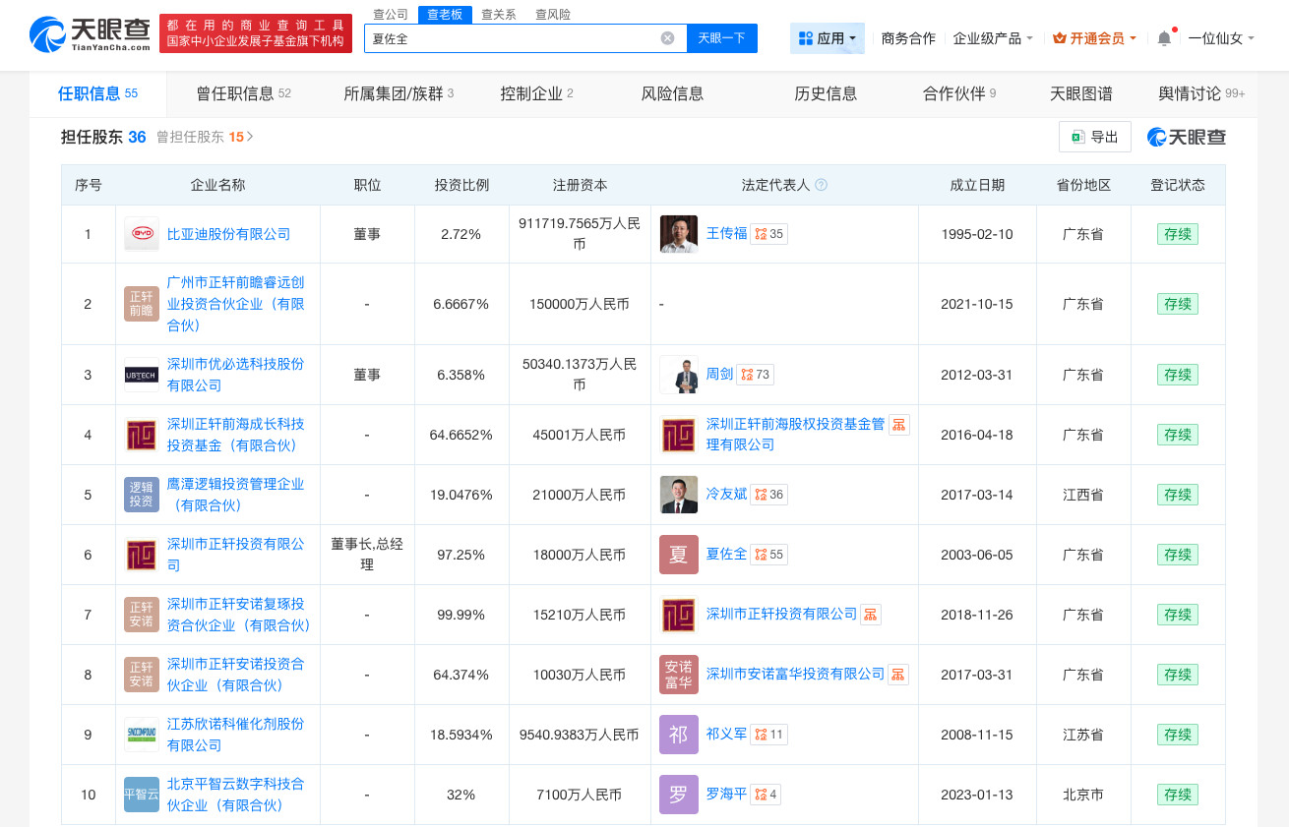The width and height of the screenshot is (1289, 827).
Task: Click the 天眼一下 search button
Action: tap(721, 38)
